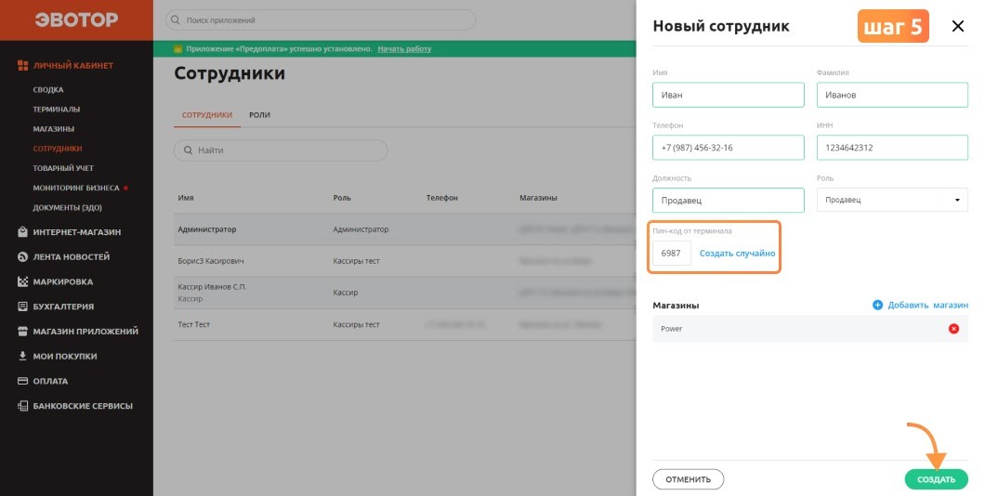The image size is (985, 496).
Task: Click the Телефон input field
Action: 729,148
